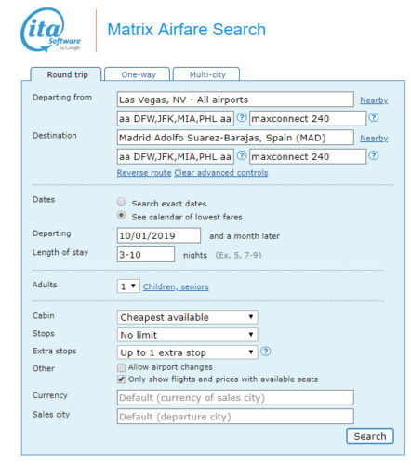The width and height of the screenshot is (411, 465).
Task: Open help icon beside destination routing codes field
Action: [242, 155]
